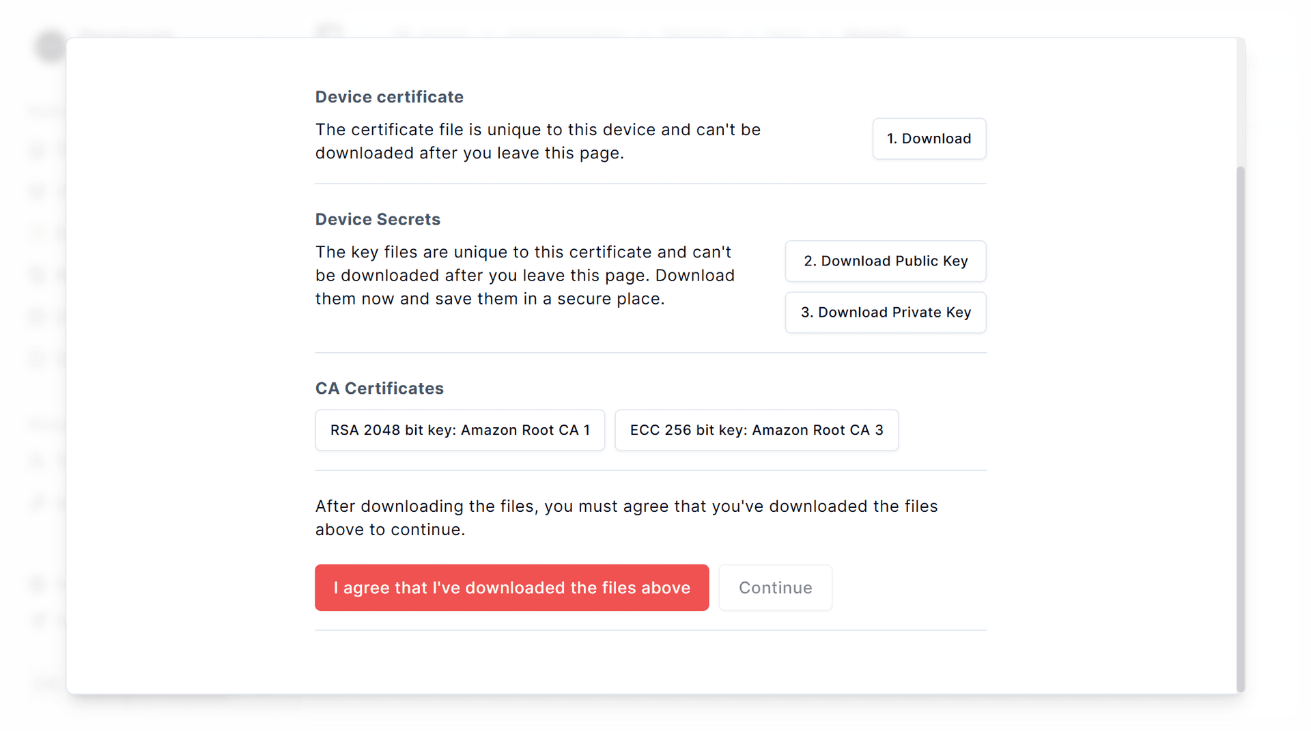
Task: Download the device certificate file
Action: (929, 139)
